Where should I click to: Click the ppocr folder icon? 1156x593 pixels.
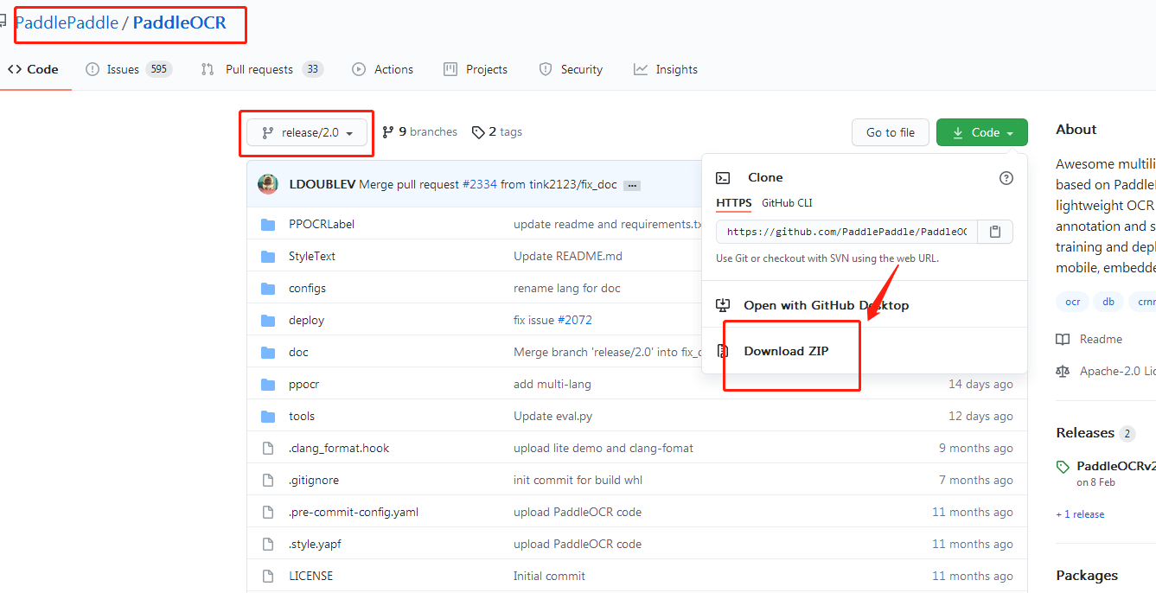coord(268,385)
